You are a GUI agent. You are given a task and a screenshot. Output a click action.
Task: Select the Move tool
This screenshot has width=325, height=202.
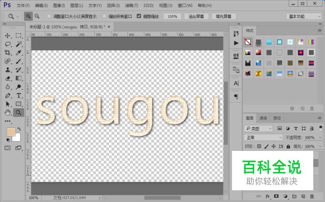tap(8, 36)
